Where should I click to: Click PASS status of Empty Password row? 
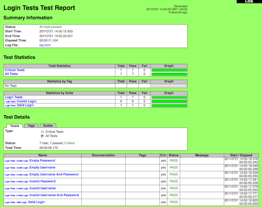click(x=173, y=160)
